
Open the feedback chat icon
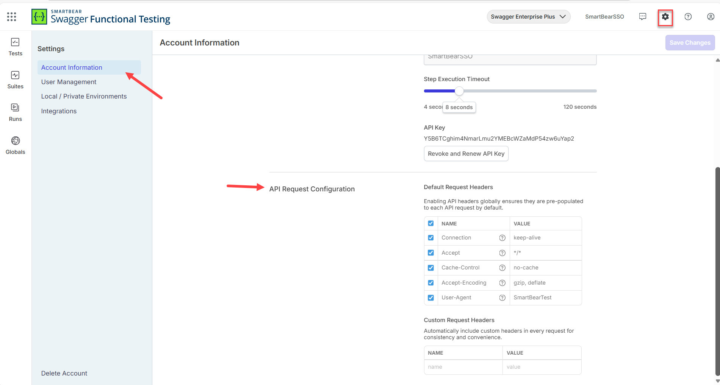pos(643,16)
